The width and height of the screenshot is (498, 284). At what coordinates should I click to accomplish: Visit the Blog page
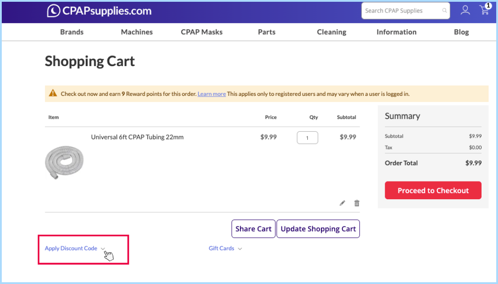click(x=461, y=32)
